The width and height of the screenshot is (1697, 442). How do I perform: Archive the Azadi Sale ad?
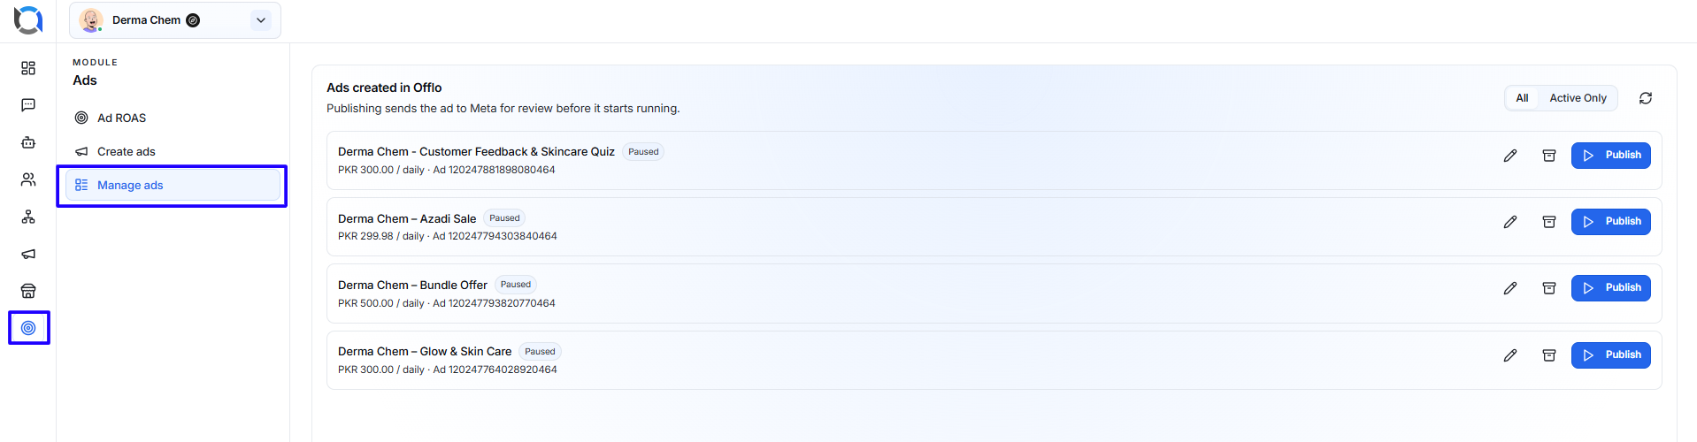[x=1549, y=222]
